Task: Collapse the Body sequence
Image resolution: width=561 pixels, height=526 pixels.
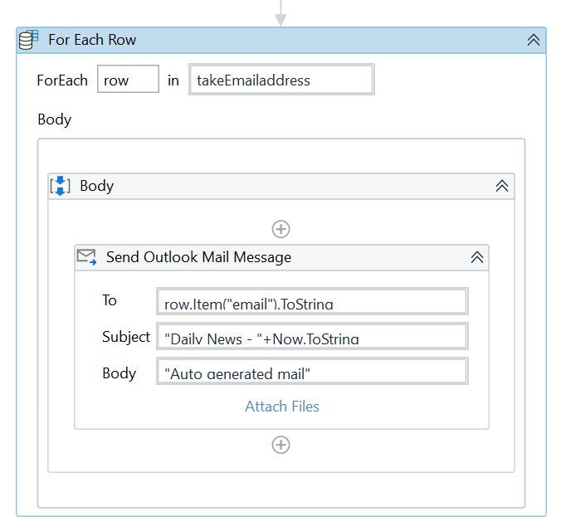Action: [x=501, y=186]
